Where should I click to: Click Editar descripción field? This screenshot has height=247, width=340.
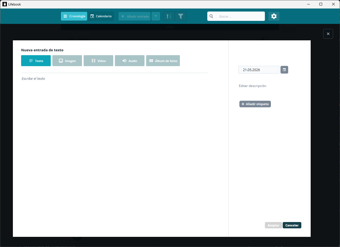pyautogui.click(x=253, y=86)
